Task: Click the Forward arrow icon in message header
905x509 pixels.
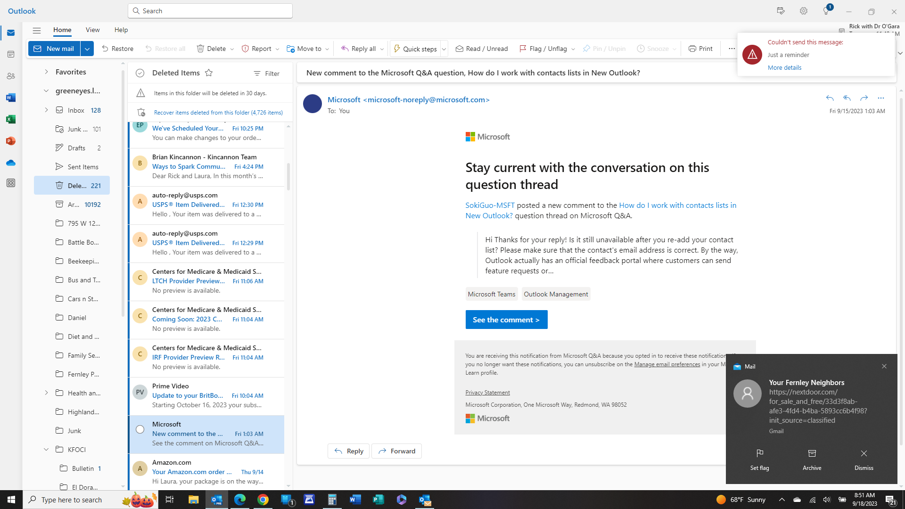Action: click(x=864, y=98)
